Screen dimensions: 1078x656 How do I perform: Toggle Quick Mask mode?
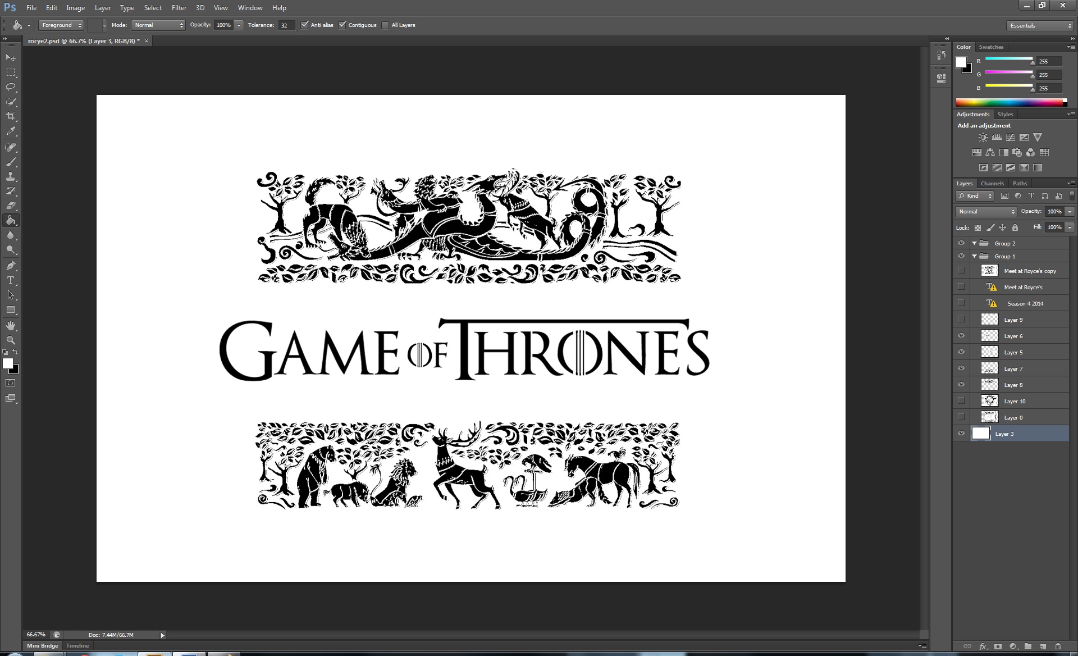(x=11, y=383)
